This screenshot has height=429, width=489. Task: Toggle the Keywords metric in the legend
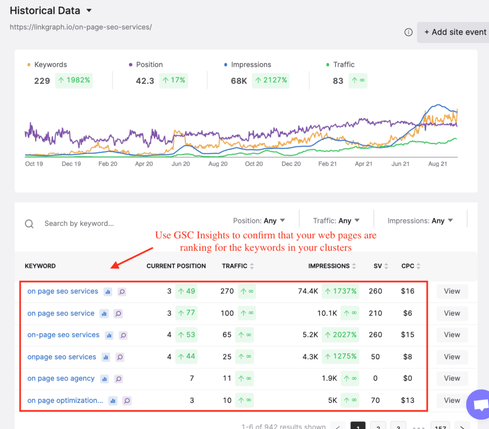pyautogui.click(x=50, y=64)
